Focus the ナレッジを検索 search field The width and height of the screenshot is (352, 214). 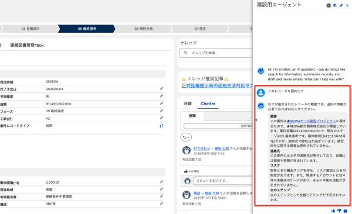[216, 53]
